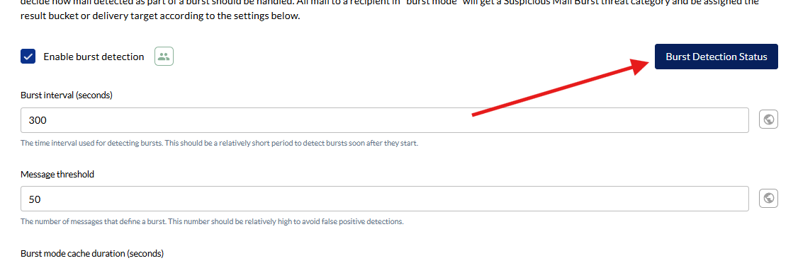Image resolution: width=798 pixels, height=263 pixels.
Task: Click the help text under Message threshold field
Action: 212,221
